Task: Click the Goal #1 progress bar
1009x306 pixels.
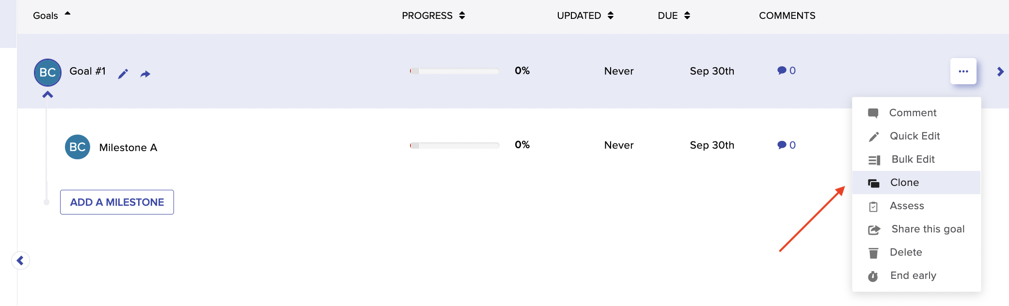Action: point(454,71)
